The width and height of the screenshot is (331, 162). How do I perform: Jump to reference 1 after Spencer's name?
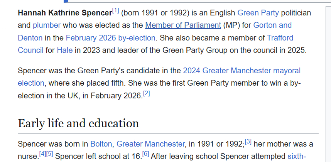click(x=115, y=10)
